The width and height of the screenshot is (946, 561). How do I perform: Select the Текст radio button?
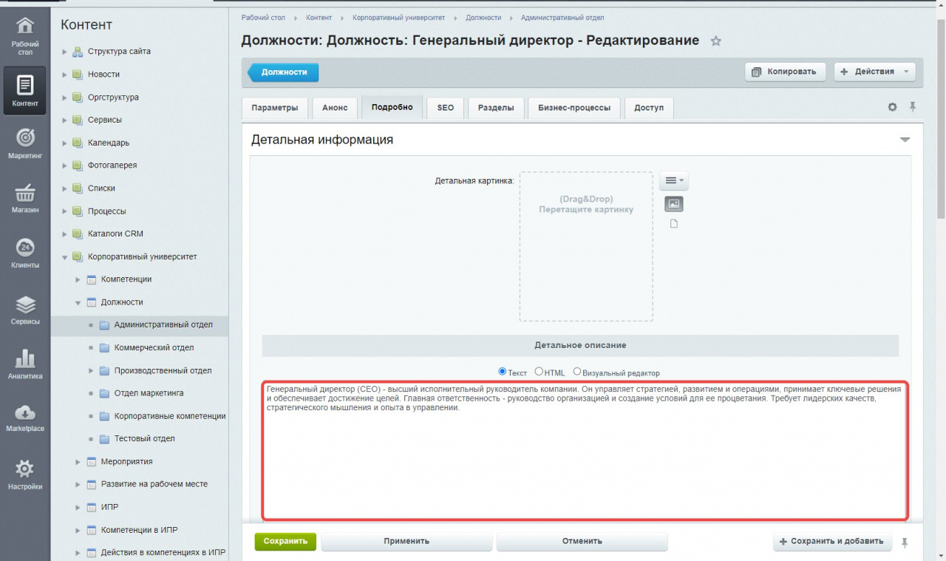[503, 372]
